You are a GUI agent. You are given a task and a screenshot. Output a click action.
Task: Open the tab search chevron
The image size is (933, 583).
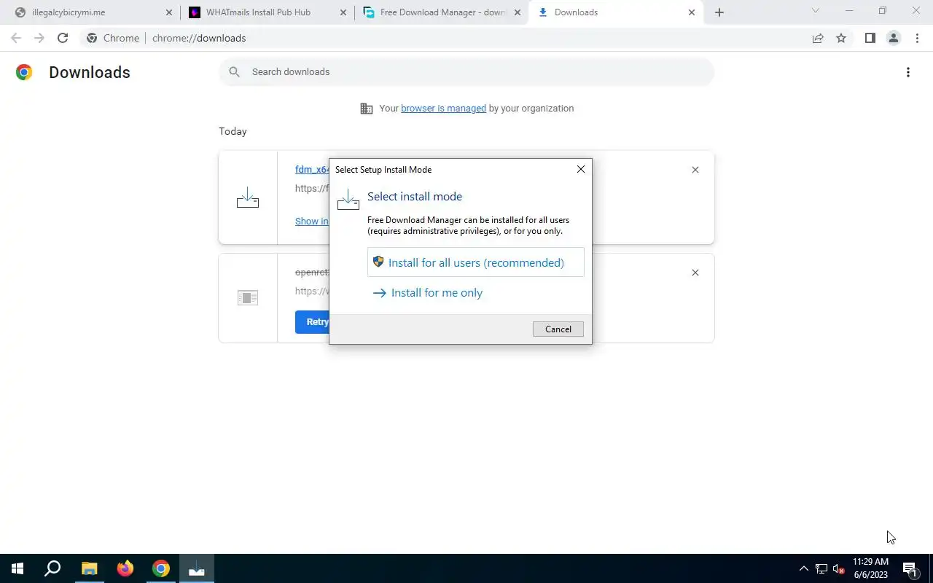pyautogui.click(x=816, y=11)
